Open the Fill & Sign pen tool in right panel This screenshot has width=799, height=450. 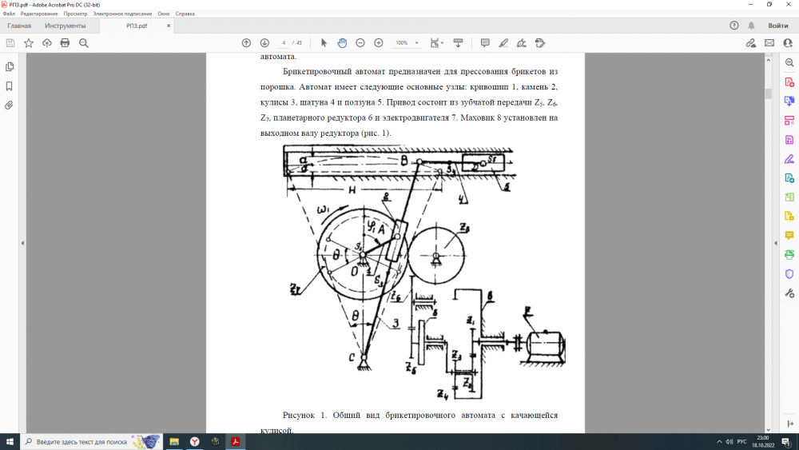[x=789, y=158]
